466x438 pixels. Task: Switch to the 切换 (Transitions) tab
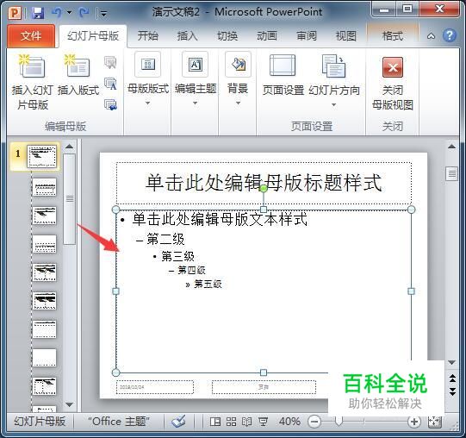click(x=227, y=36)
